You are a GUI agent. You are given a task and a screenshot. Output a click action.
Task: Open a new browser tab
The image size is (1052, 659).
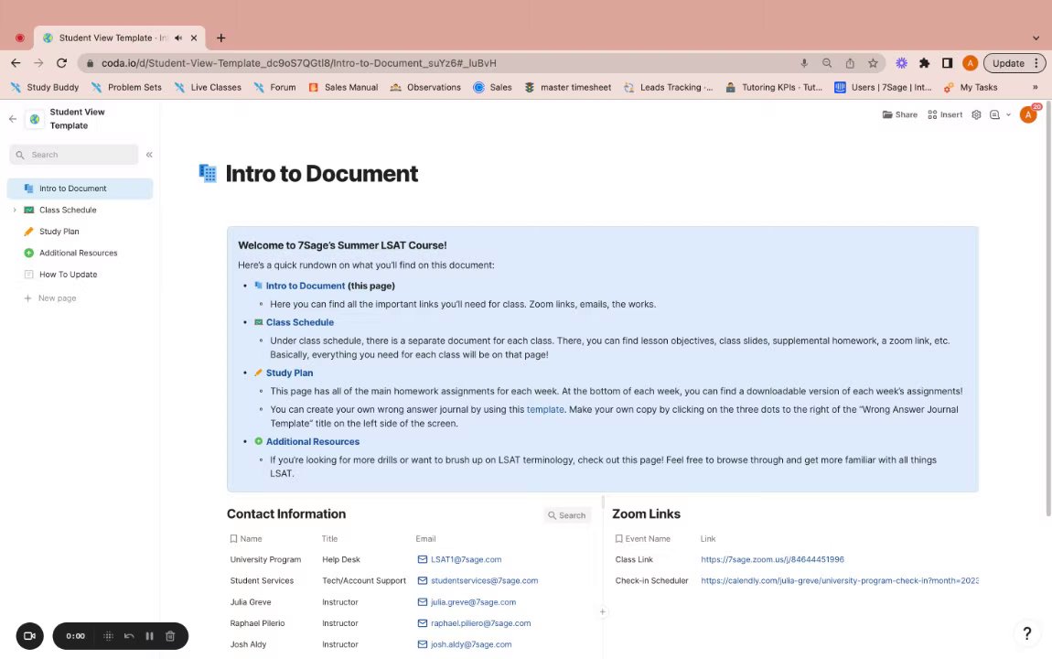[x=220, y=38]
